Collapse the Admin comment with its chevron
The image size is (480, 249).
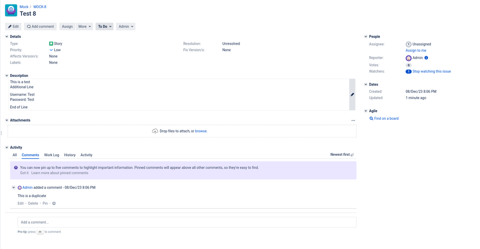click(x=13, y=187)
